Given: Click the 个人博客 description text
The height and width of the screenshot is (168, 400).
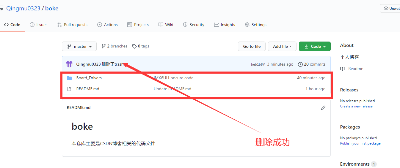Looking at the screenshot, I should click(350, 57).
